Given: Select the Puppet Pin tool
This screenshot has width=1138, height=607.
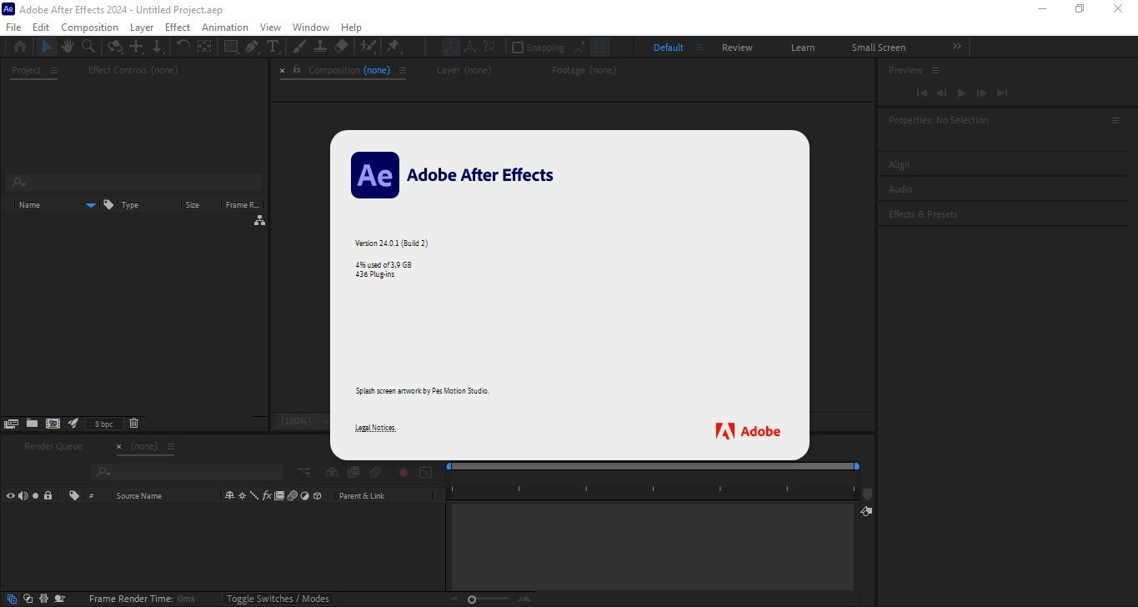Looking at the screenshot, I should click(x=393, y=48).
